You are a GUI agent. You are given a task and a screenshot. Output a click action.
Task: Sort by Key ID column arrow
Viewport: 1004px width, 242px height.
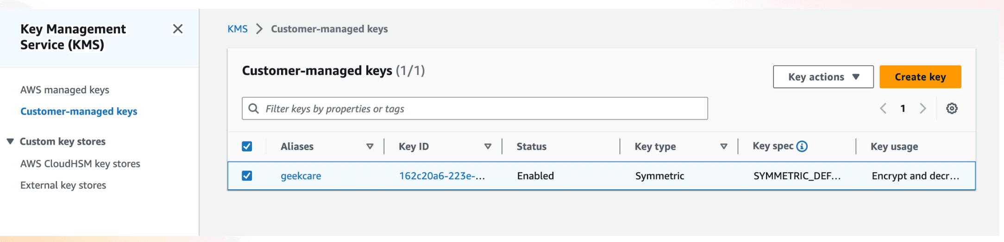[488, 146]
